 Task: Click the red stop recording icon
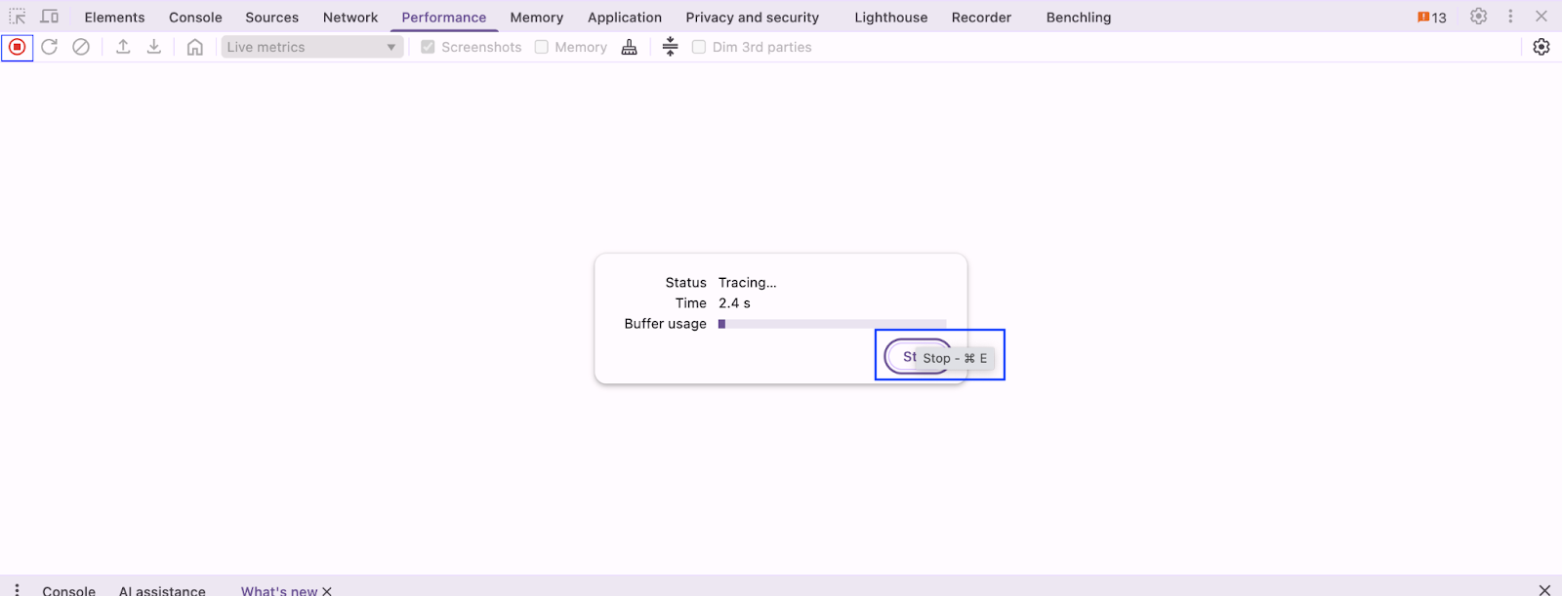[x=17, y=47]
